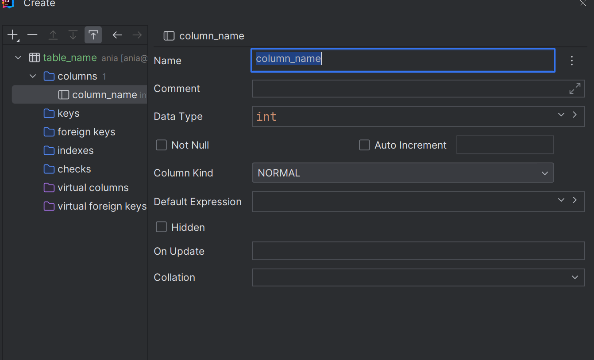Enable the Auto Increment checkbox
594x360 pixels.
pos(364,145)
